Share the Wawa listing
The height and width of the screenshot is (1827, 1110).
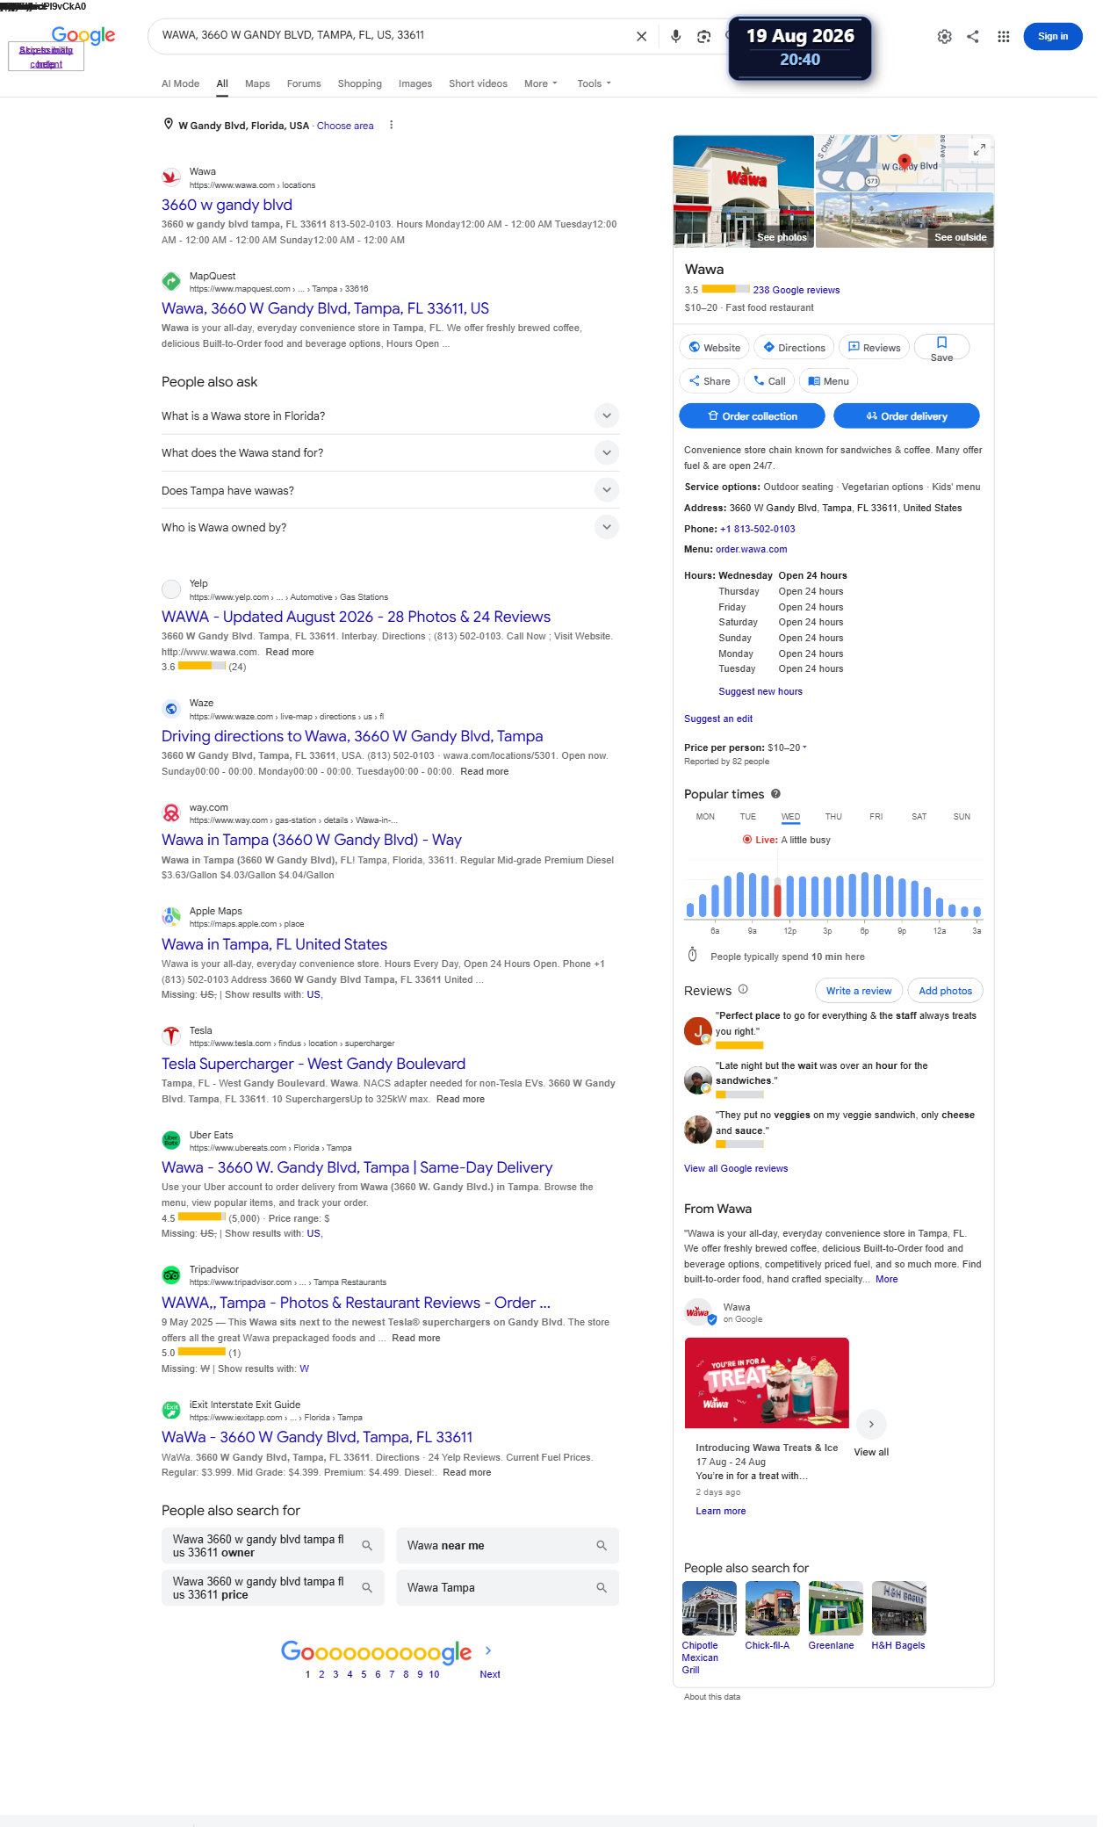coord(709,381)
